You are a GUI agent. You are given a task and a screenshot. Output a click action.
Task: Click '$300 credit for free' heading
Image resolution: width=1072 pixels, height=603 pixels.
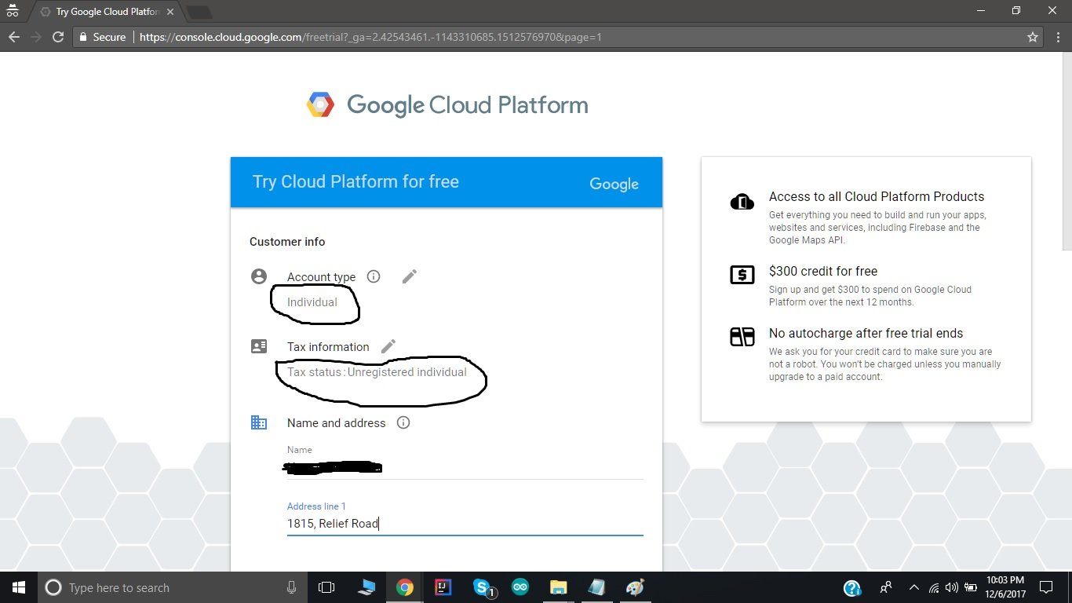823,271
